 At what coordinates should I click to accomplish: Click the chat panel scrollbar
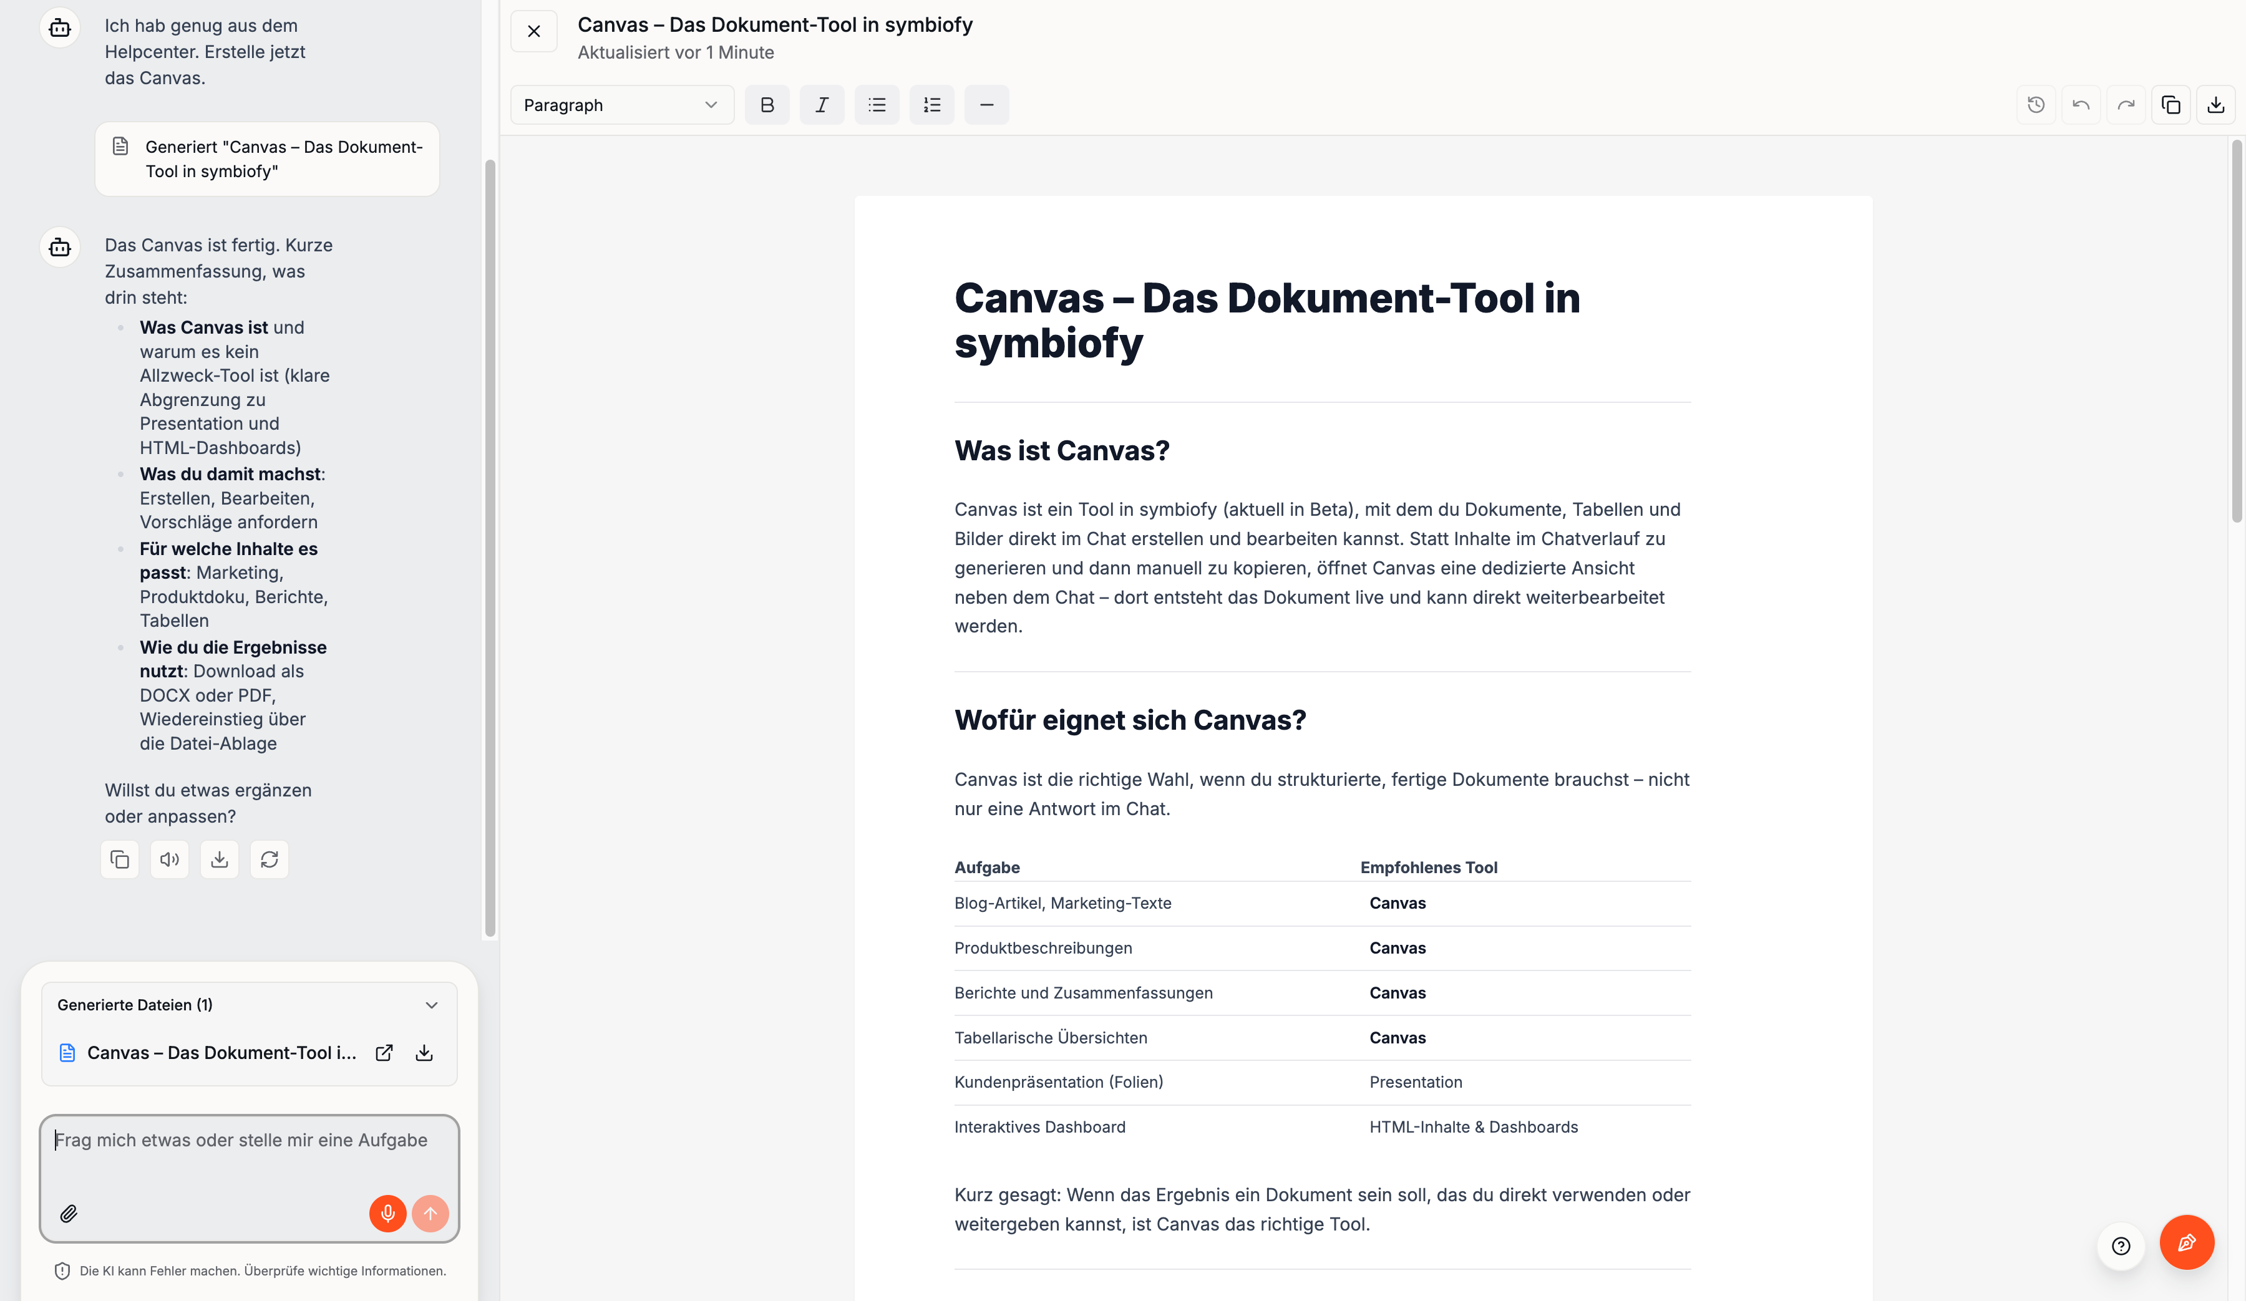[489, 548]
